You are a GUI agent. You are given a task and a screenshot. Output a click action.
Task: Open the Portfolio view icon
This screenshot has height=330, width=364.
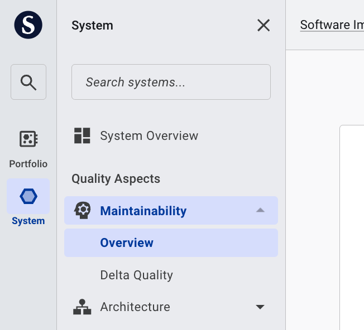tap(28, 139)
